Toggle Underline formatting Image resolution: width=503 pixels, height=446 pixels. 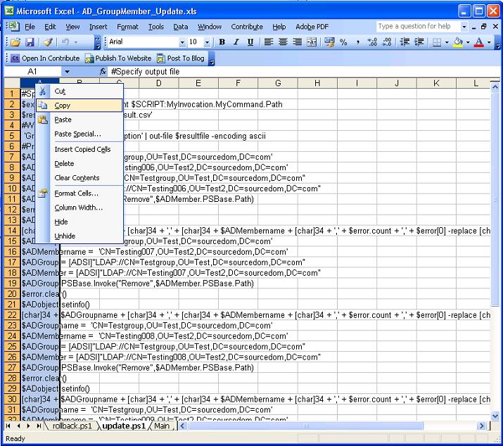(250, 42)
